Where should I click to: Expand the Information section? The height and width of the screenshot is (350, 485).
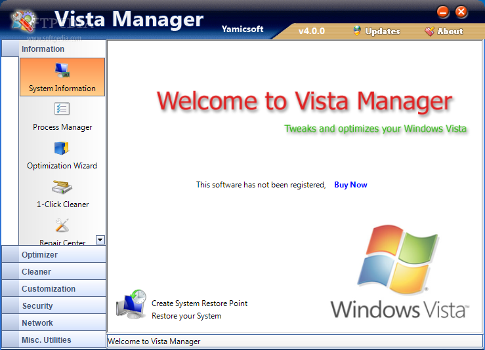tap(54, 49)
